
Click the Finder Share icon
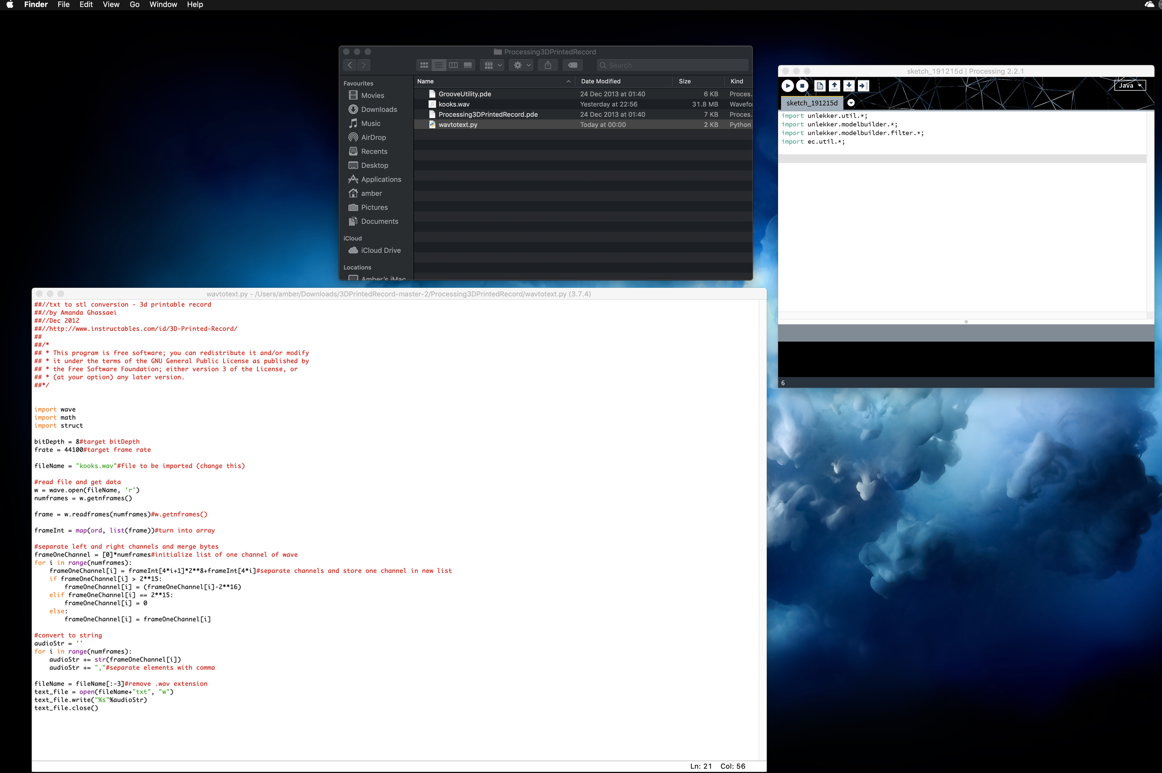click(548, 65)
